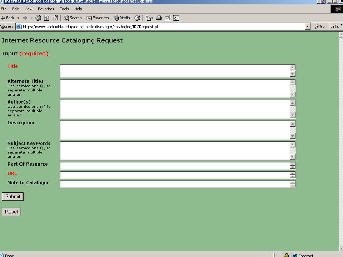
Task: Click the History icon in toolbar
Action: [x=137, y=18]
